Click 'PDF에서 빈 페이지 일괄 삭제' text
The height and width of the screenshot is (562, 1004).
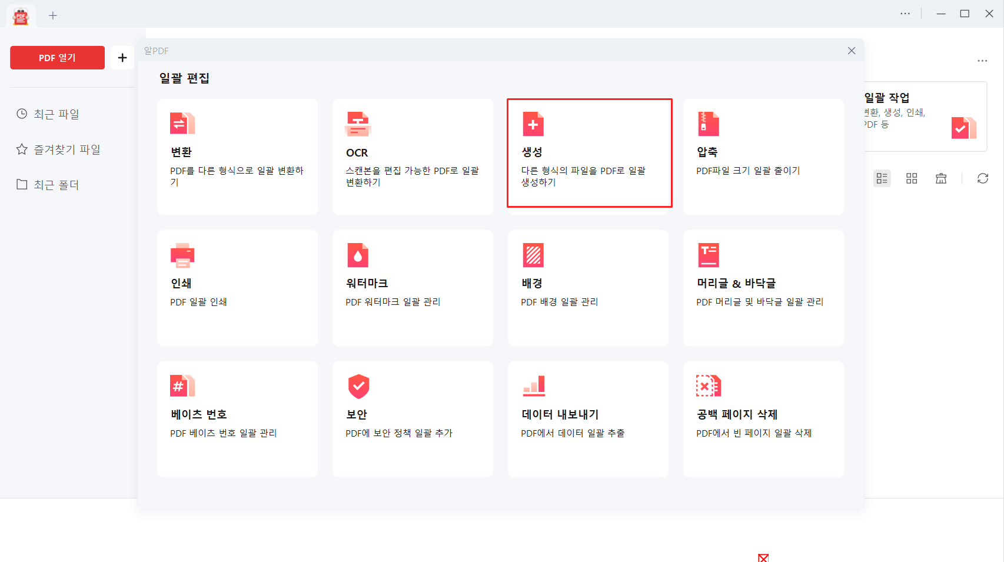tap(754, 433)
